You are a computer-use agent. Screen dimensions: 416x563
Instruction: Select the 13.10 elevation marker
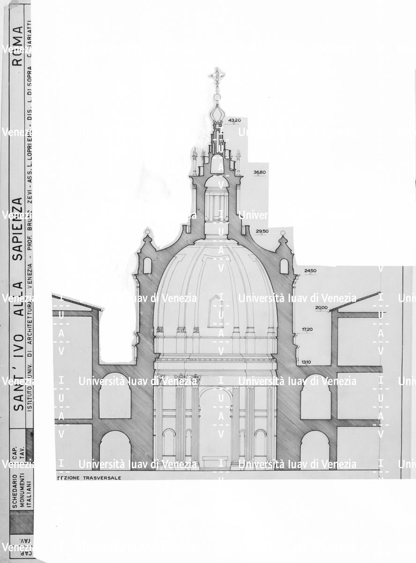pos(306,362)
